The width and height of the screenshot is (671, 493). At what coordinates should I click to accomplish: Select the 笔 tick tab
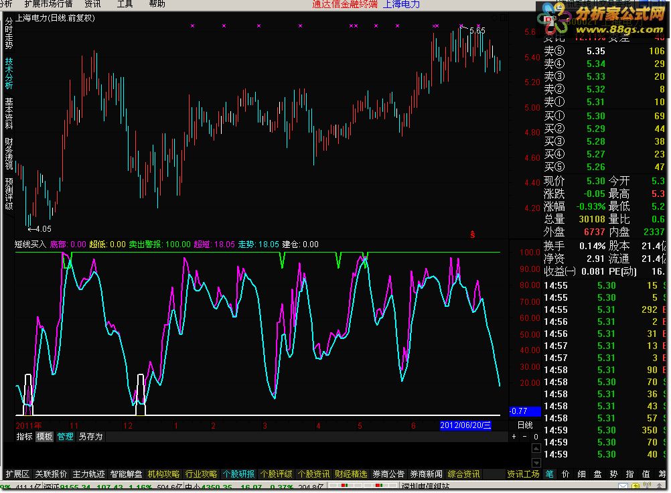click(x=550, y=474)
